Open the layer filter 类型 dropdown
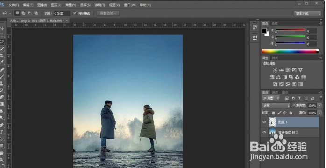 click(x=271, y=98)
